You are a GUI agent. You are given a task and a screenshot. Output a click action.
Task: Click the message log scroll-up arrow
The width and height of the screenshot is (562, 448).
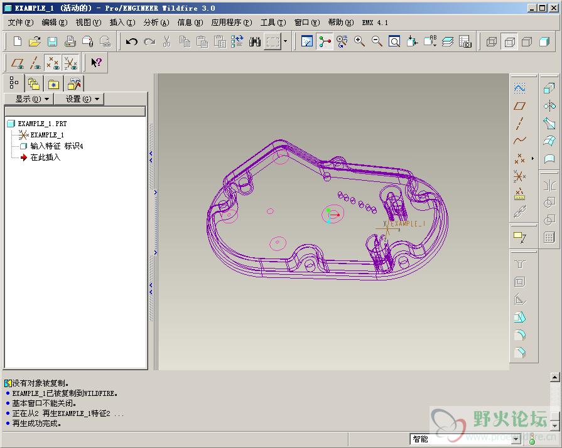click(554, 377)
